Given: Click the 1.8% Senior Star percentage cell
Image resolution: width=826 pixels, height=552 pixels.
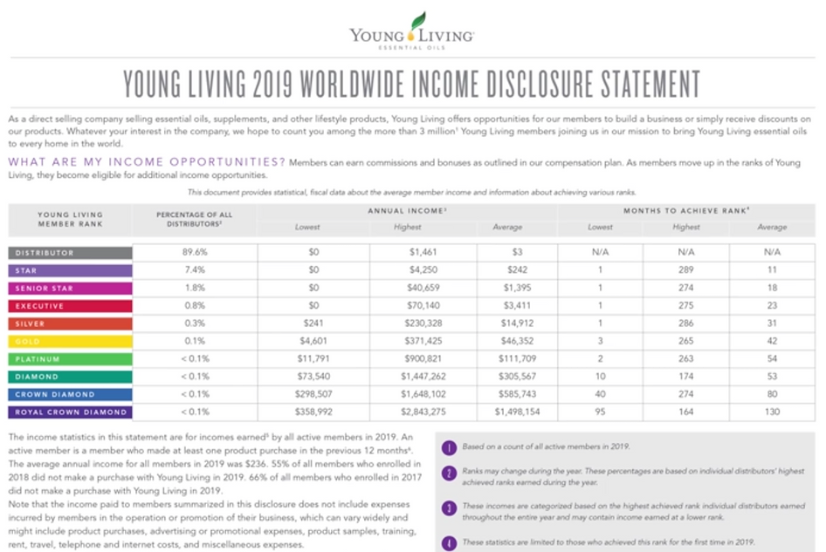Looking at the screenshot, I should tap(195, 288).
